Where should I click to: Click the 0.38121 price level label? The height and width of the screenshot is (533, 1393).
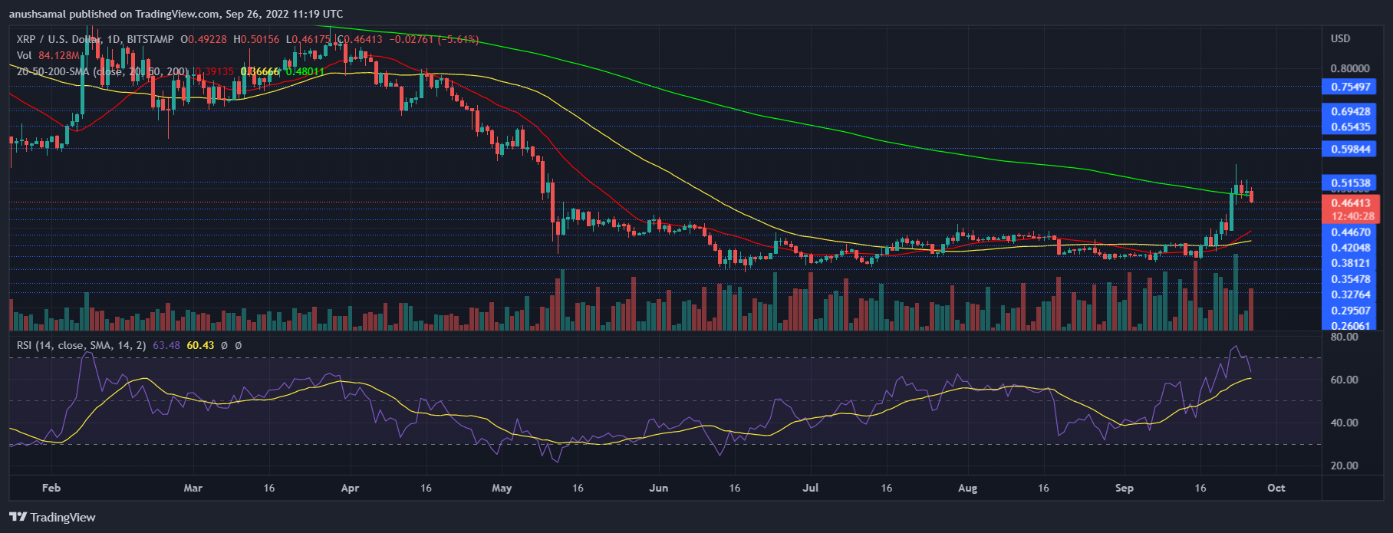1350,262
